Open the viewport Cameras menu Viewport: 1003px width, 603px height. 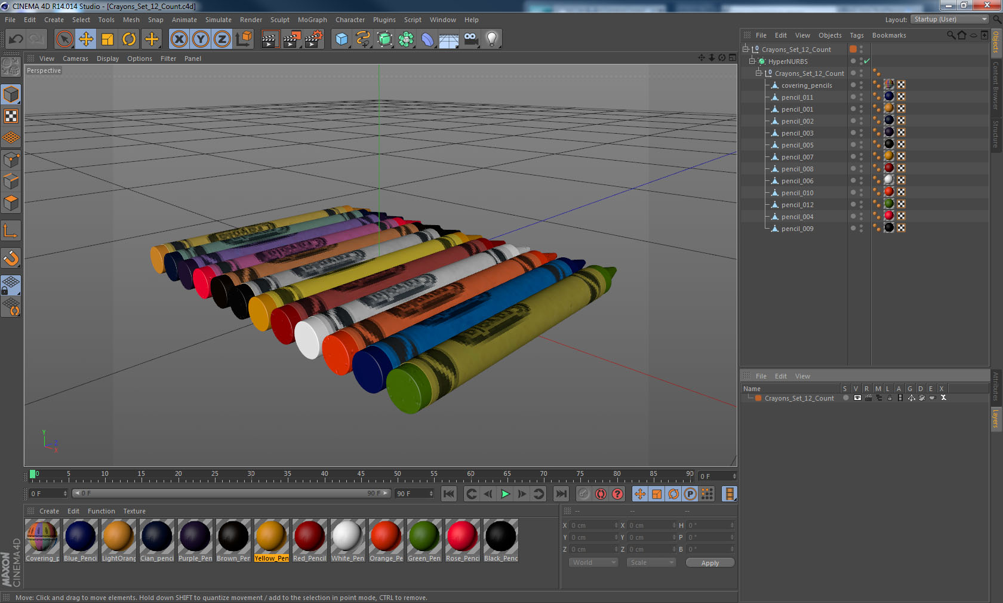pyautogui.click(x=75, y=59)
